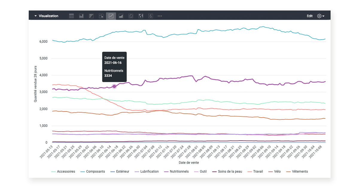The width and height of the screenshot is (359, 188).
Task: Open more visualization types menu
Action: [160, 16]
